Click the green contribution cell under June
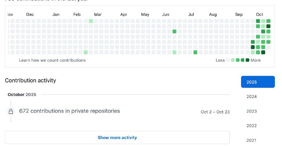The height and width of the screenshot is (146, 282). (x=174, y=32)
